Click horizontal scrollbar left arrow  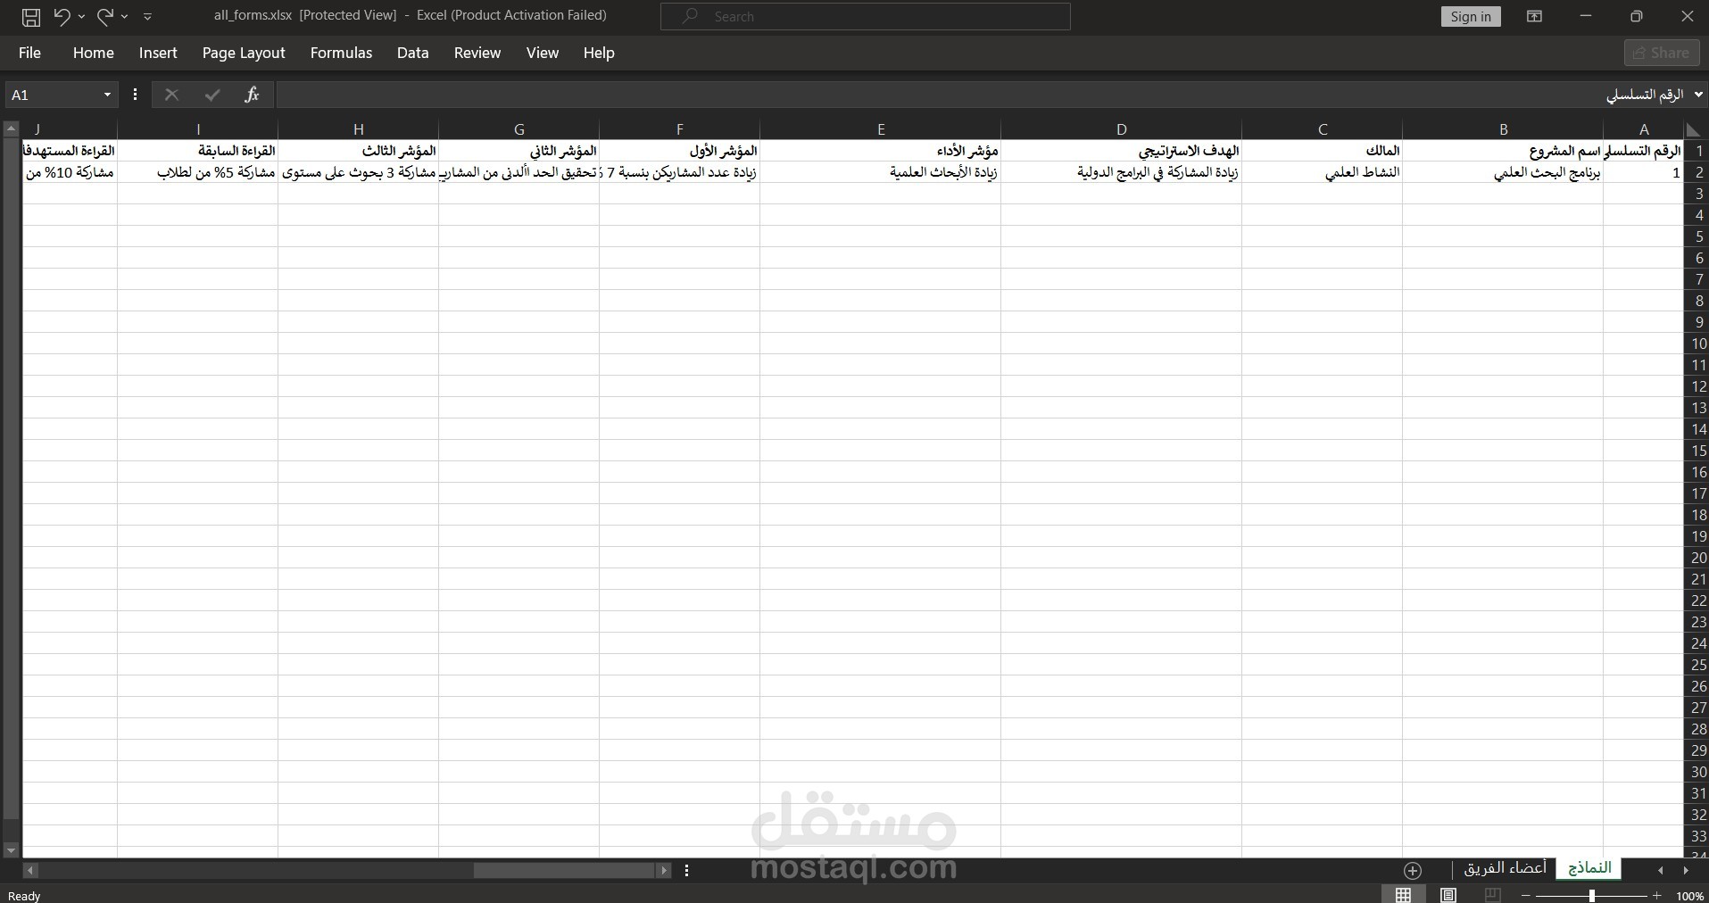[x=30, y=870]
